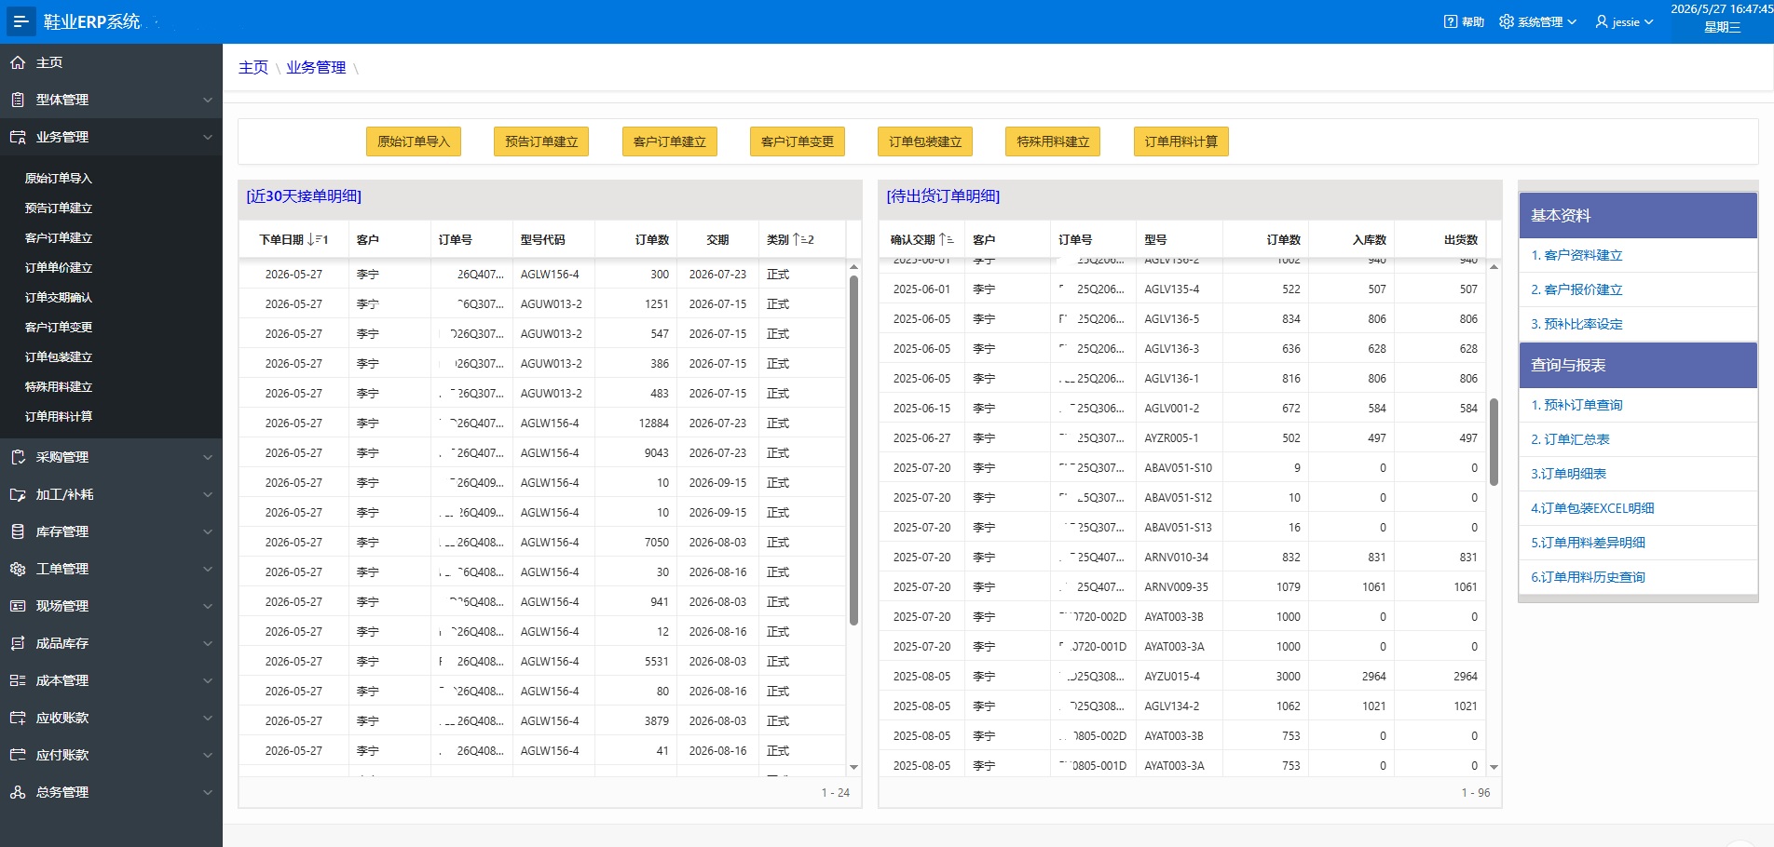The width and height of the screenshot is (1774, 847).
Task: Open the jessie user dropdown
Action: pos(1624,21)
